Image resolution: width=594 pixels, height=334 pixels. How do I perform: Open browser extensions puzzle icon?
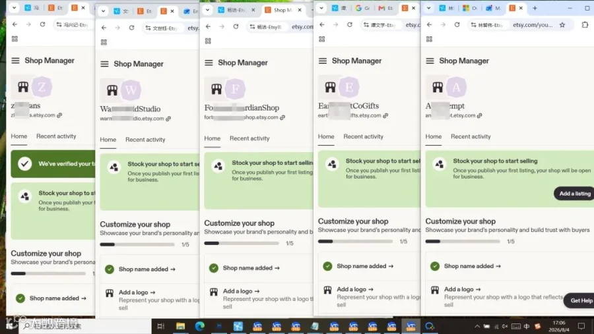tap(585, 25)
